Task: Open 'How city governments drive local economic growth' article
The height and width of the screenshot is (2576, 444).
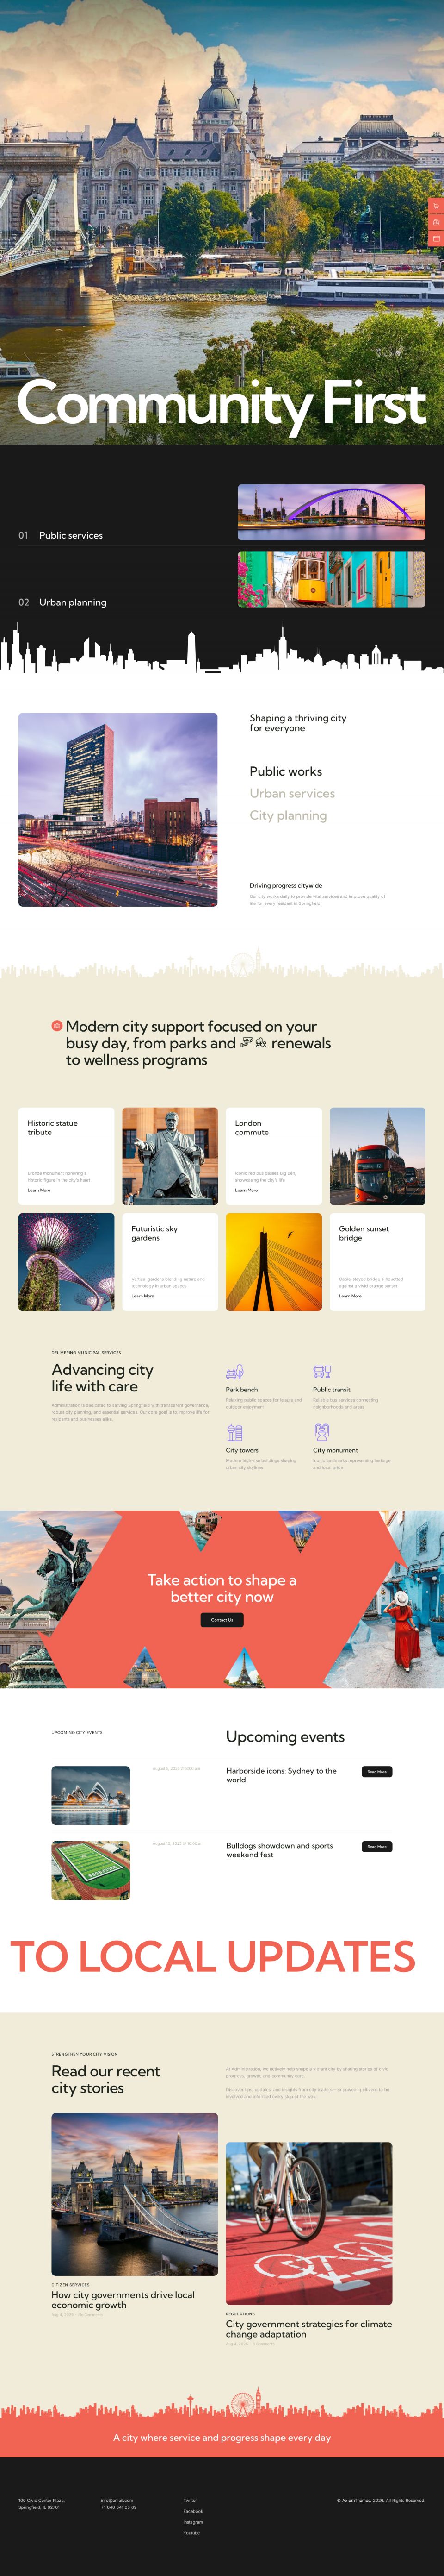Action: pyautogui.click(x=123, y=2300)
